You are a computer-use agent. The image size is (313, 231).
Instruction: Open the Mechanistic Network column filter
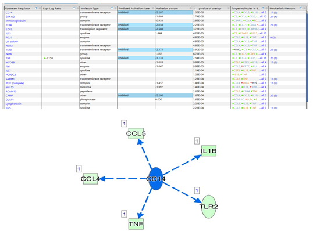point(301,8)
